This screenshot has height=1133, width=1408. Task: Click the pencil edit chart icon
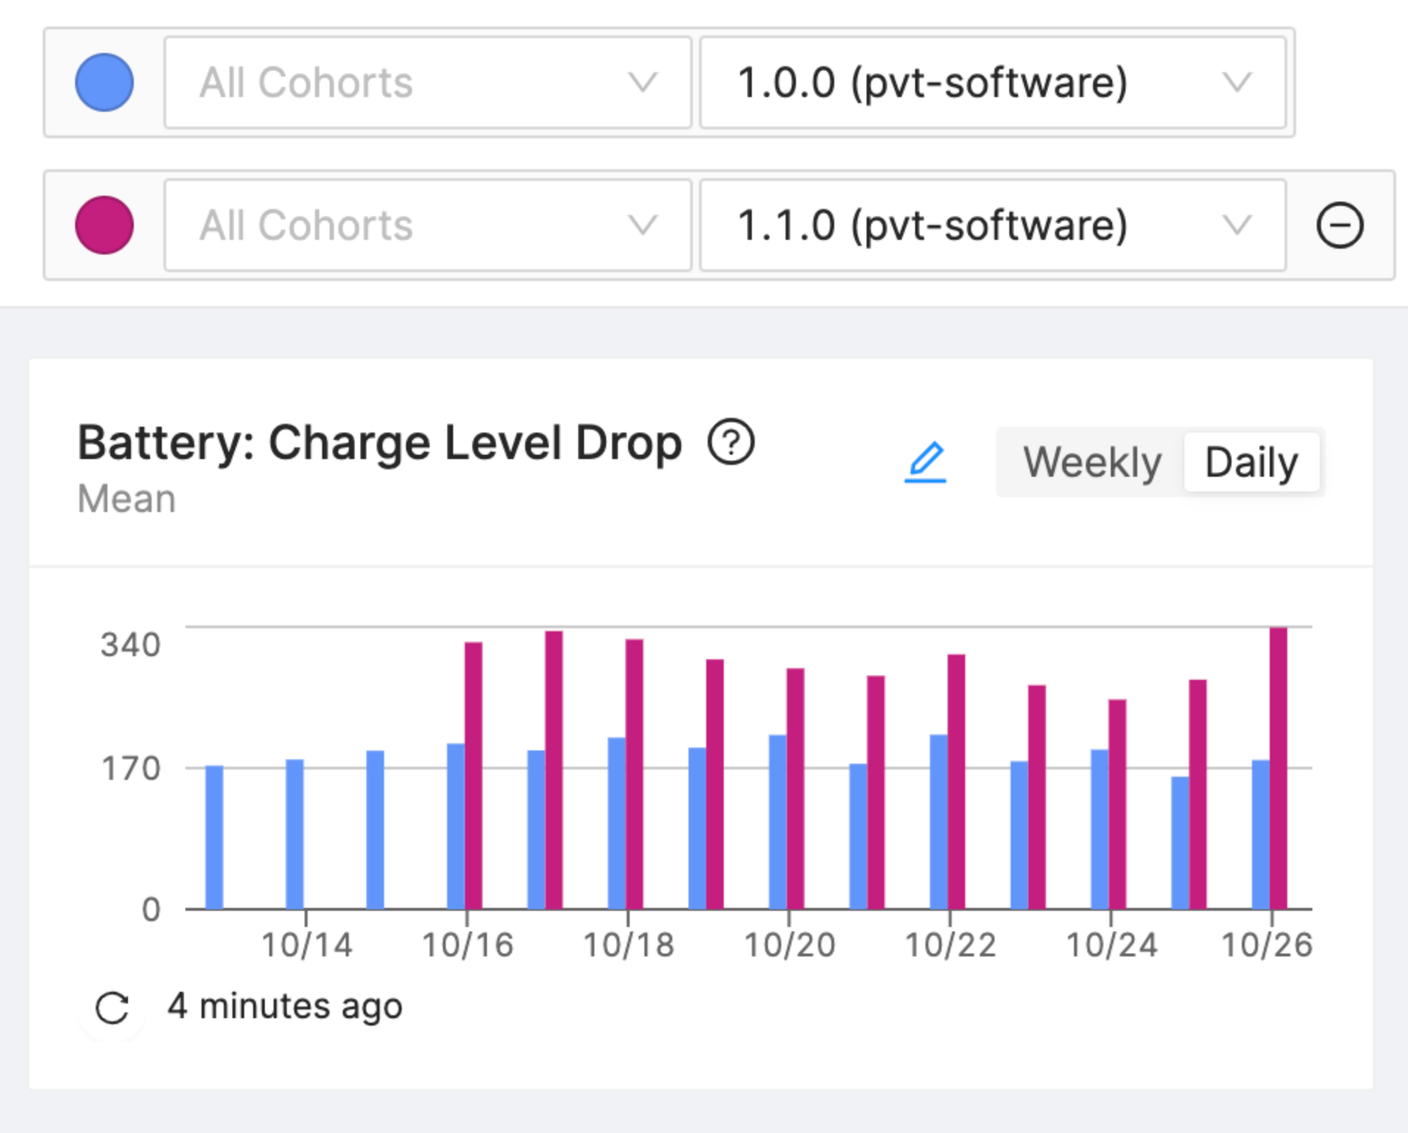pos(925,463)
